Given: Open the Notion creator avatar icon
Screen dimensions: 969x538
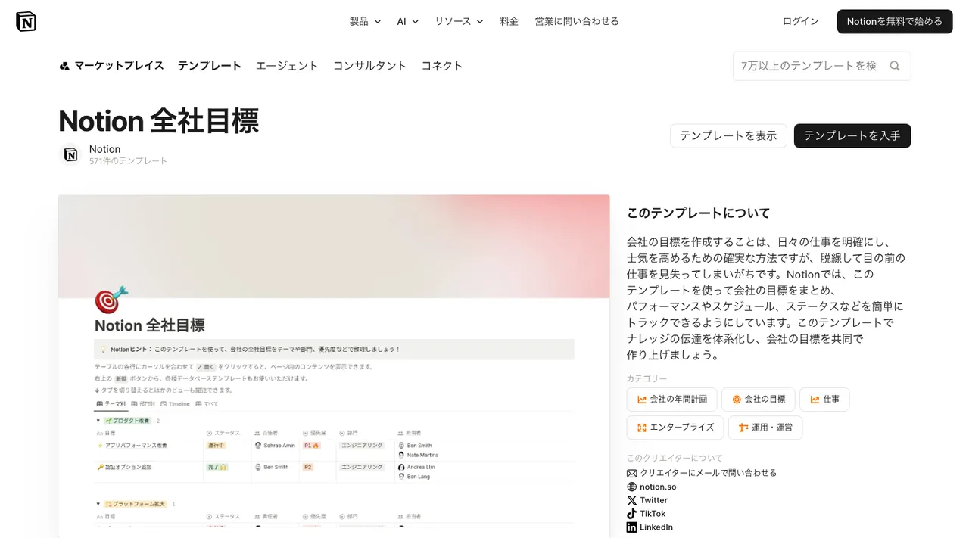Looking at the screenshot, I should tap(70, 154).
